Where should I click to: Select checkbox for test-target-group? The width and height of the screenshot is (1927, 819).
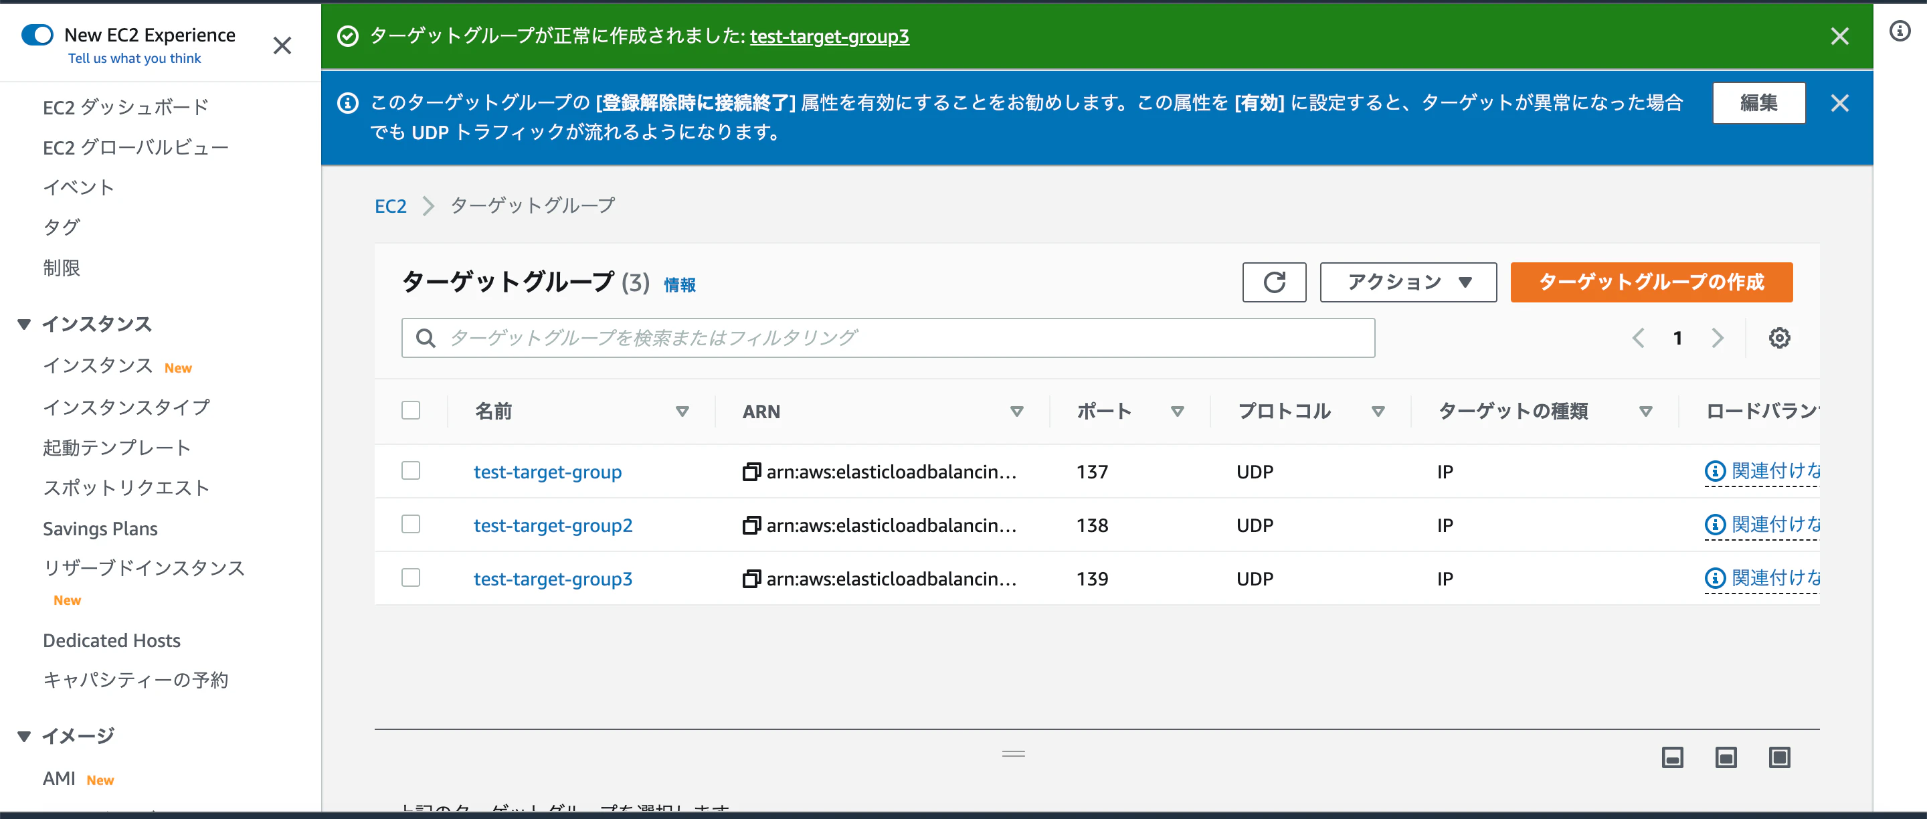click(x=411, y=470)
